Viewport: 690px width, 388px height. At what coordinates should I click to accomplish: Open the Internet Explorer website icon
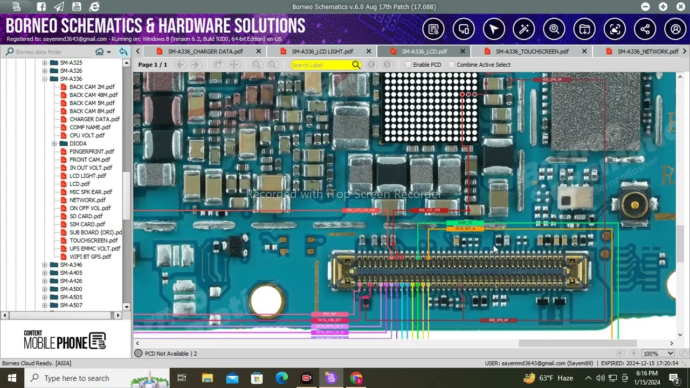(94, 7)
